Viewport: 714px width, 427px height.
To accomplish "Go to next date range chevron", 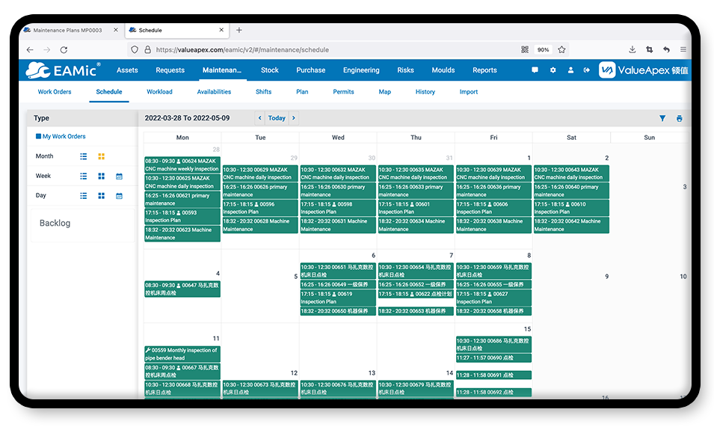I will click(x=294, y=118).
